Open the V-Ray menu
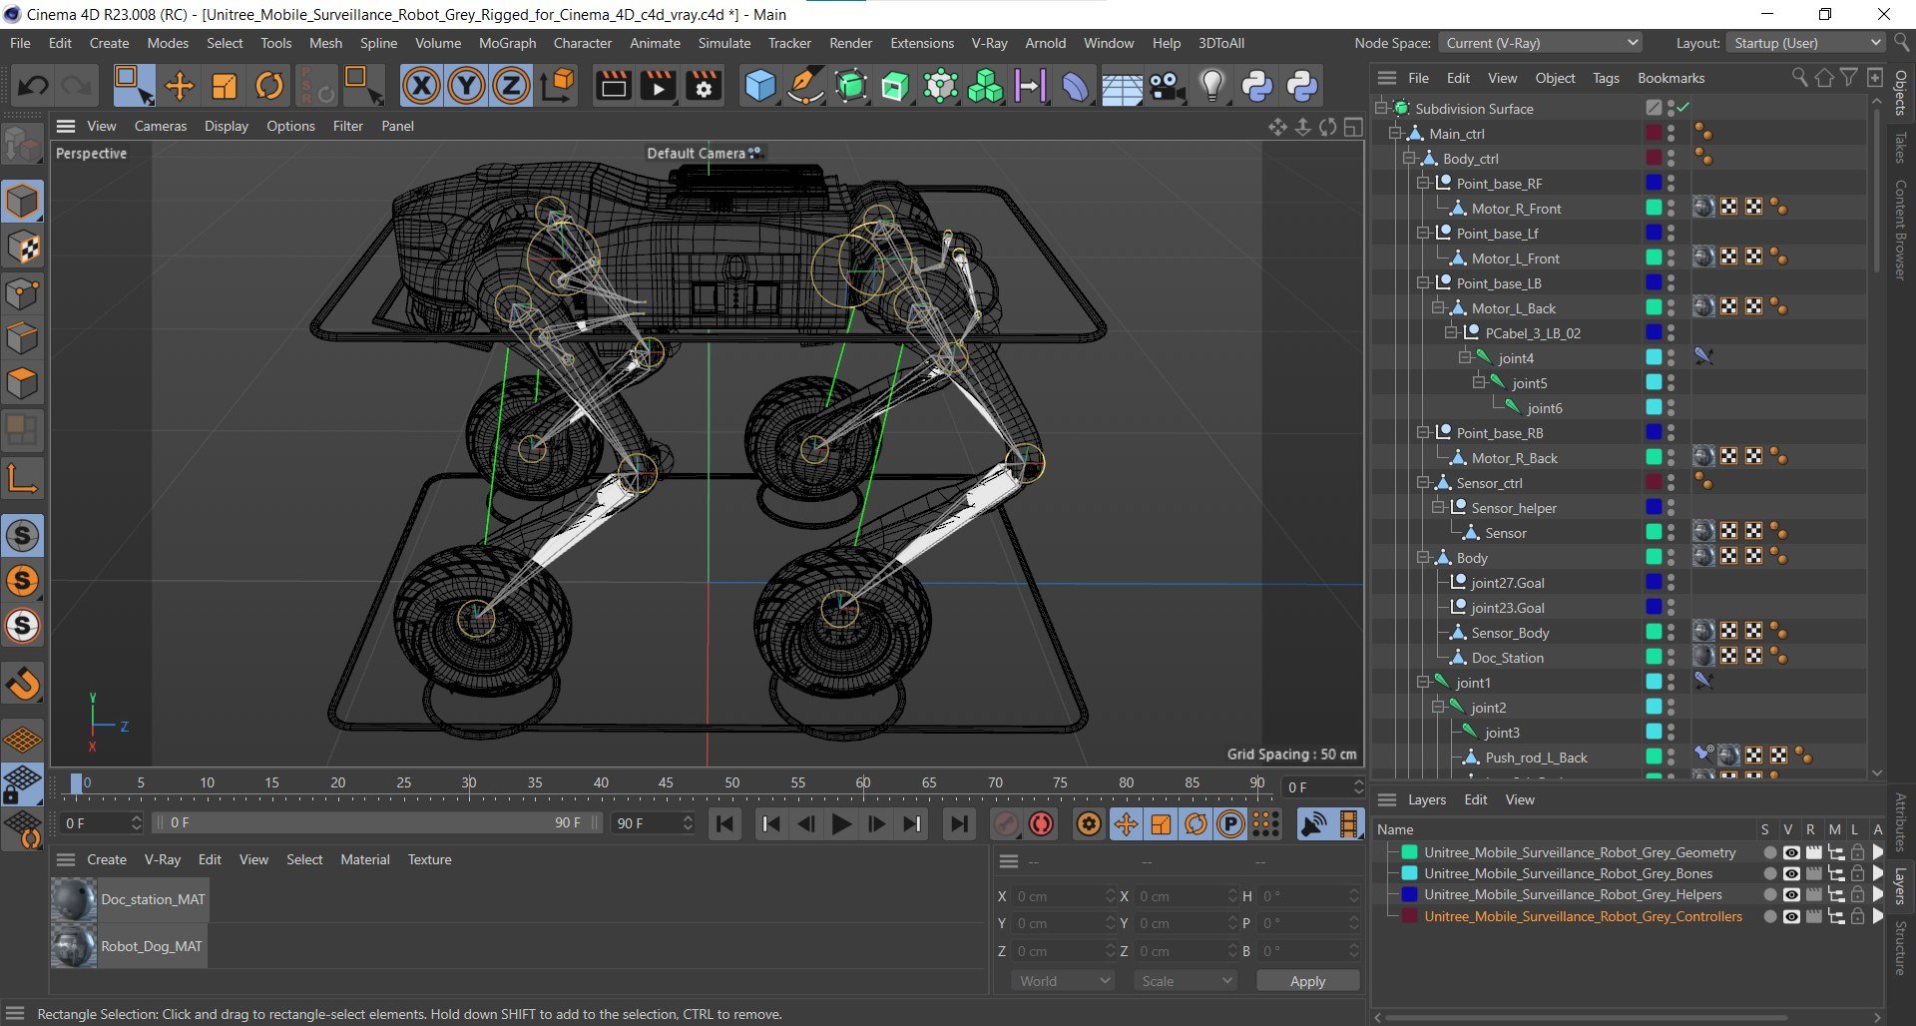Viewport: 1916px width, 1026px height. click(x=989, y=43)
